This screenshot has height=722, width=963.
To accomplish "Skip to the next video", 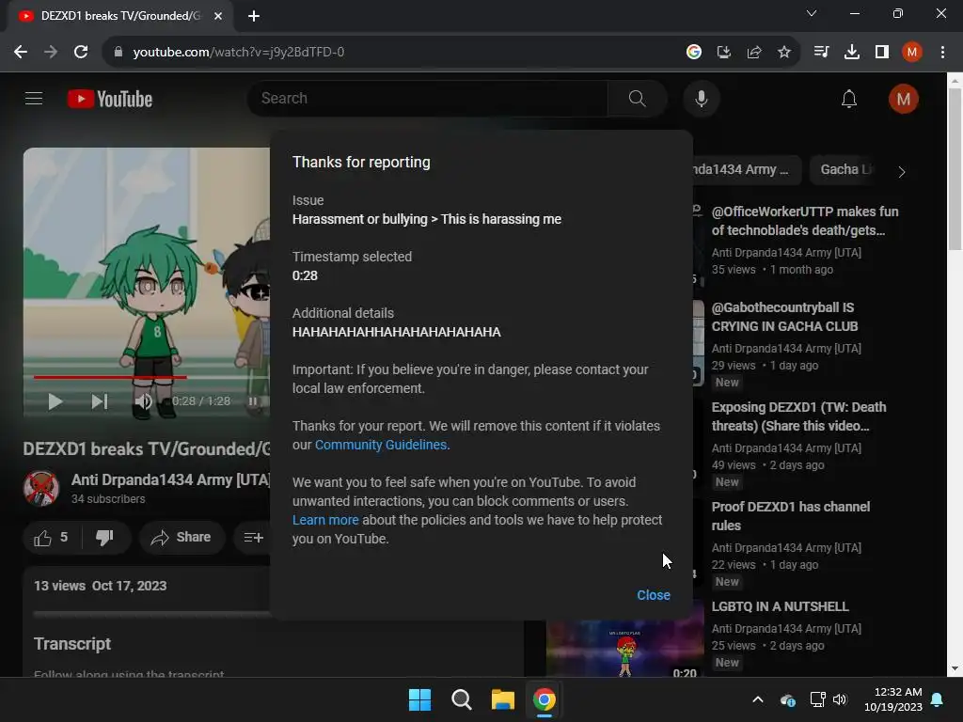I will (100, 401).
